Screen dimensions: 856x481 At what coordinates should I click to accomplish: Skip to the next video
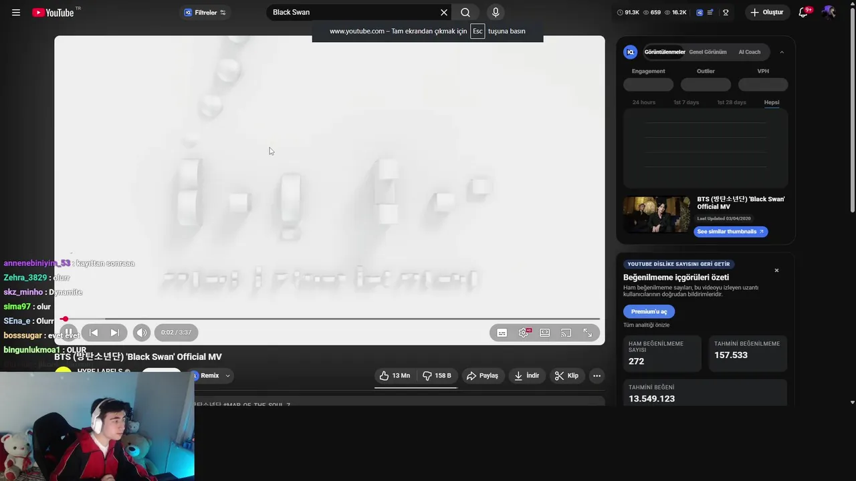[x=115, y=332]
